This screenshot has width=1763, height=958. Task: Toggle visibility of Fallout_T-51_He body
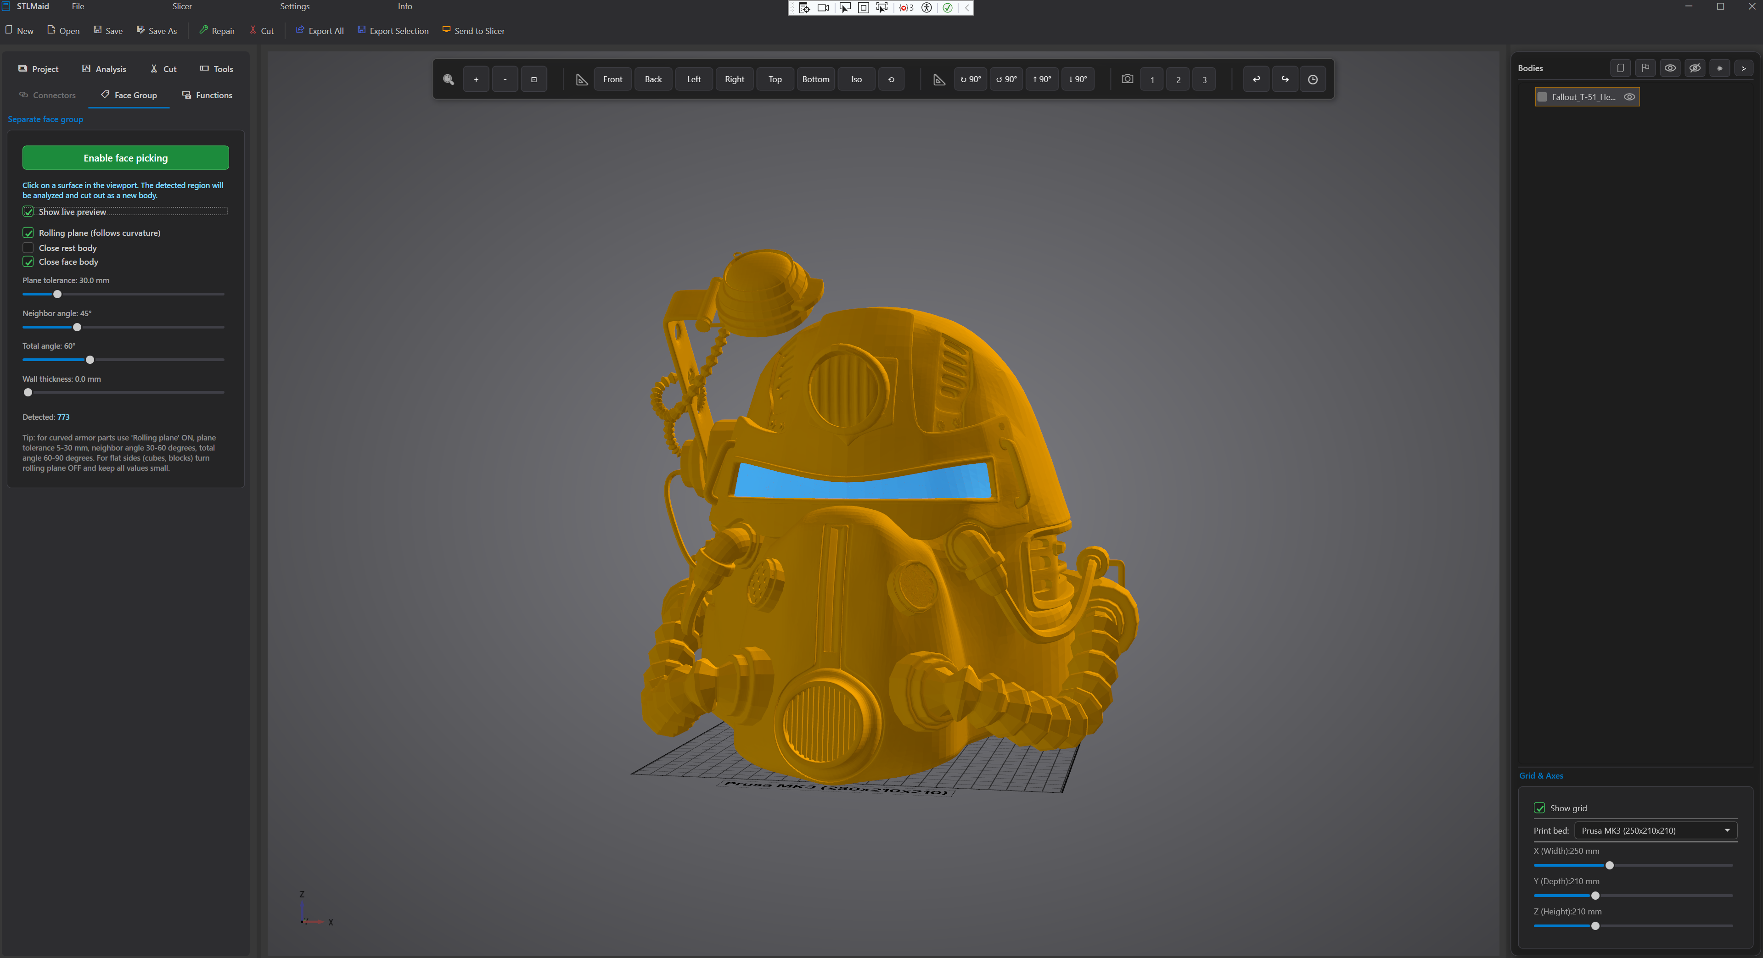tap(1629, 97)
